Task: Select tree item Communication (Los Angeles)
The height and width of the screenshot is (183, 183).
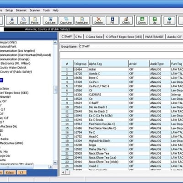Action: point(17,51)
